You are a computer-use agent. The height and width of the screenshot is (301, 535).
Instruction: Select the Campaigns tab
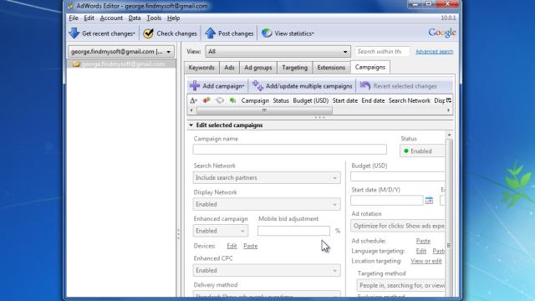coord(369,67)
